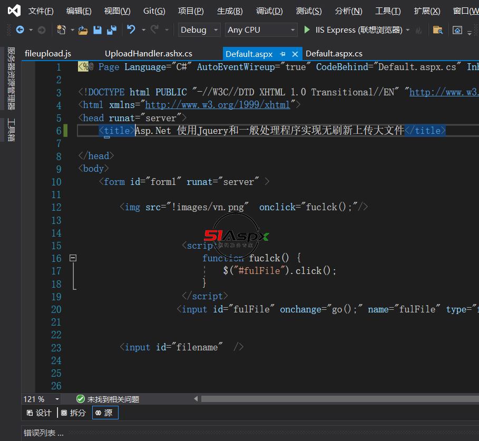
Task: Open the 分析(N) menu
Action: tap(348, 11)
